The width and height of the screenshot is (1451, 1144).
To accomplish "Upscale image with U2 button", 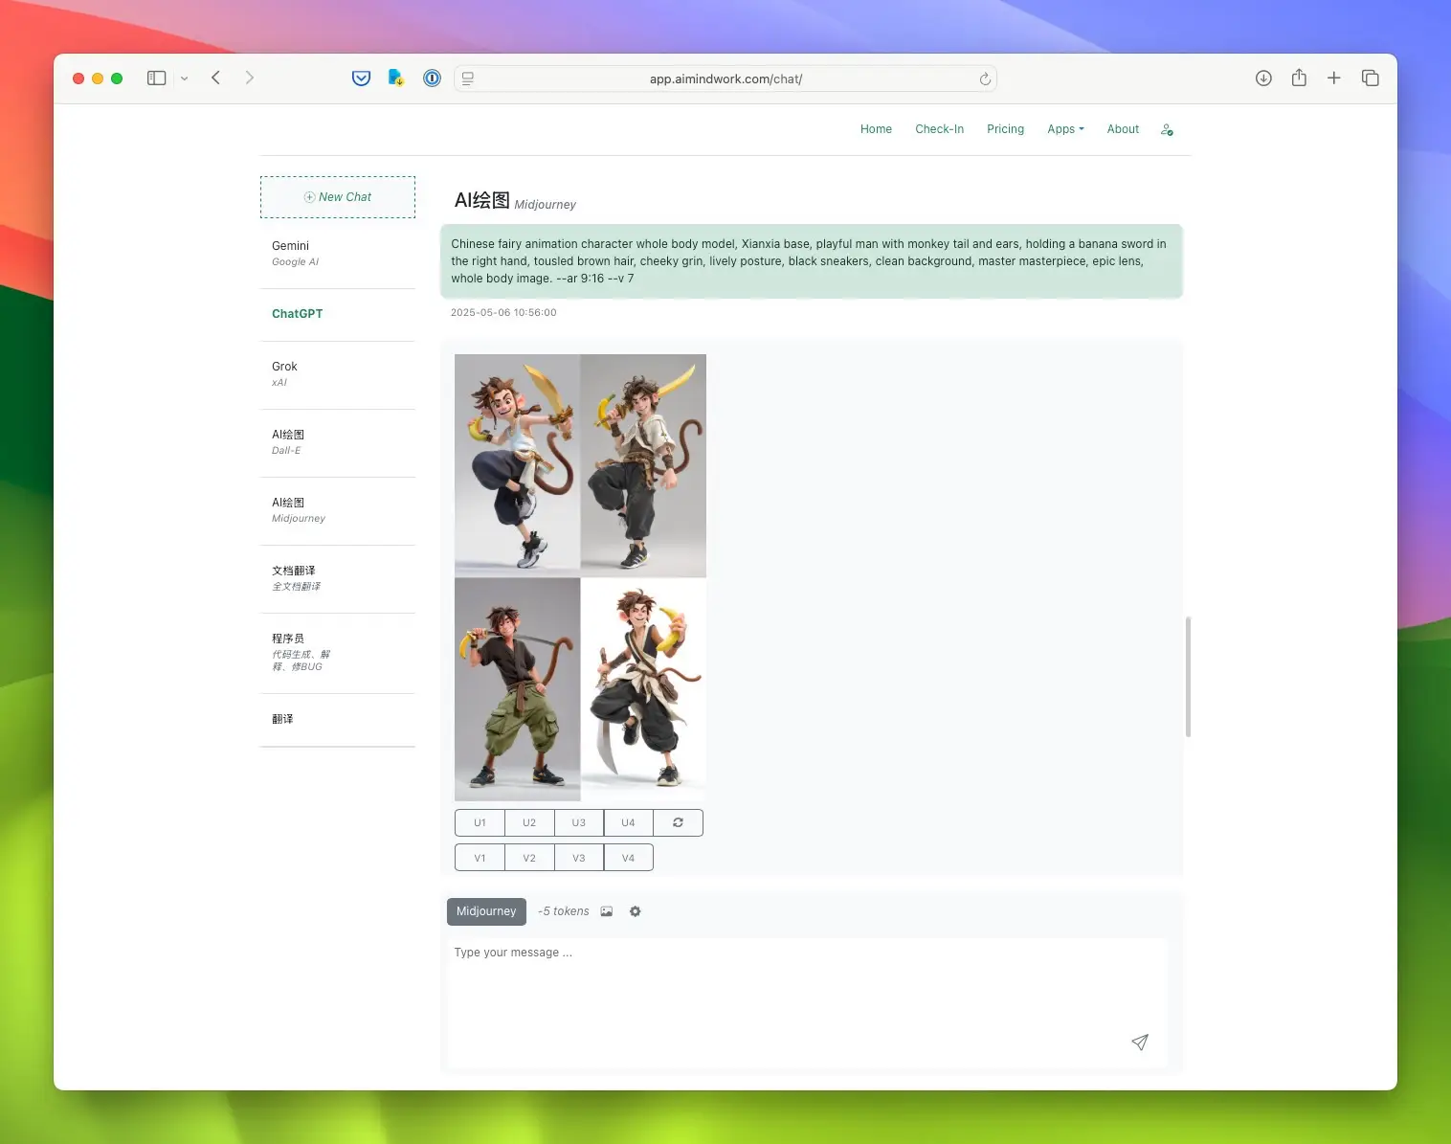I will (x=529, y=823).
